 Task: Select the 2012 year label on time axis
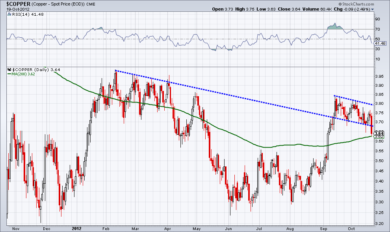click(76, 228)
